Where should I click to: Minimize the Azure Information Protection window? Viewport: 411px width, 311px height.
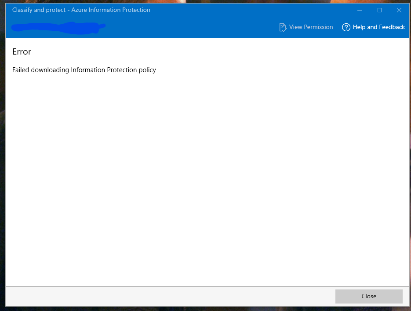point(360,10)
